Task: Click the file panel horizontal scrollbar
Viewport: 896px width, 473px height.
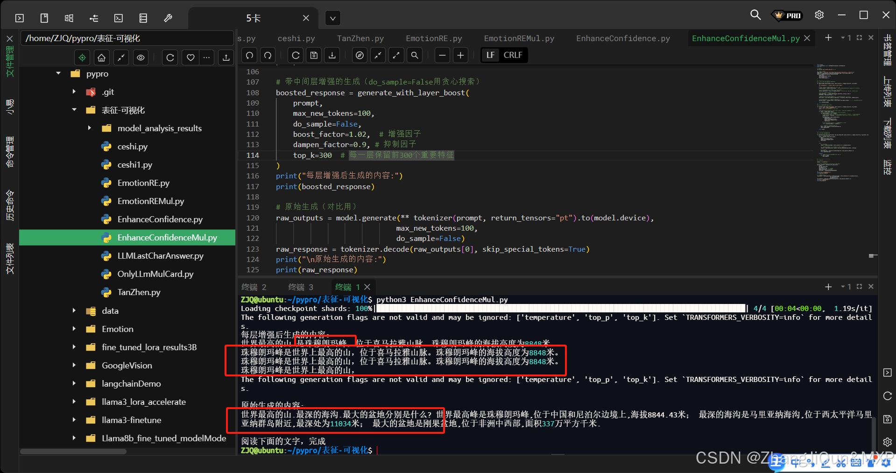Action: [x=73, y=452]
